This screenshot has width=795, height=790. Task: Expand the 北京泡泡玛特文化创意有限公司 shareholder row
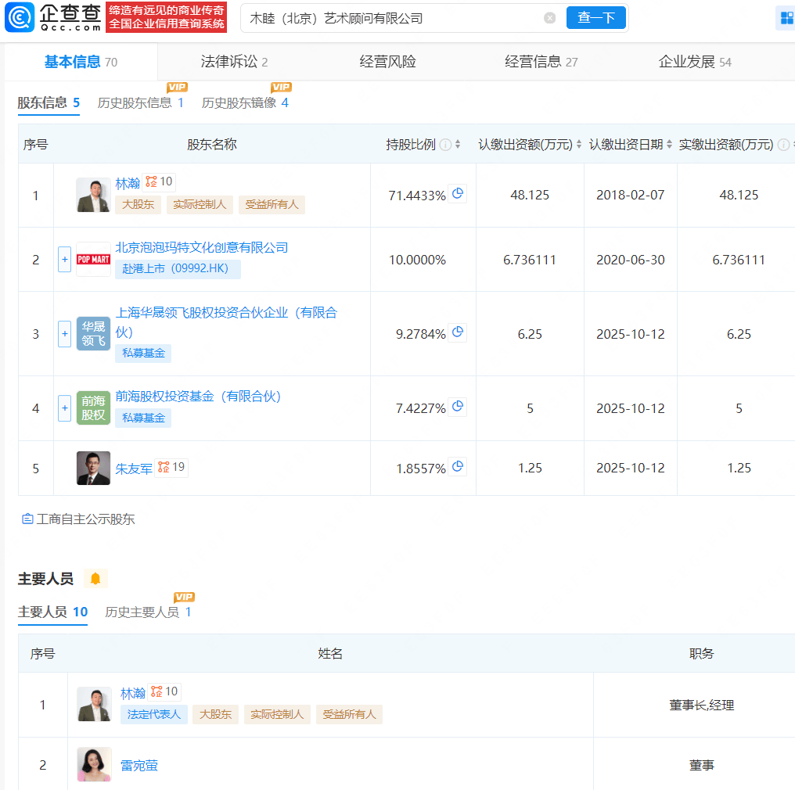pos(64,260)
